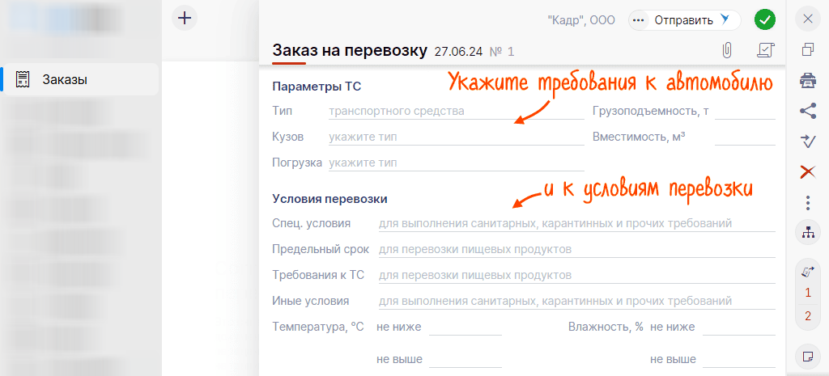Click the Вместимость, м³ input field
Screen dimensions: 829x376
745,137
